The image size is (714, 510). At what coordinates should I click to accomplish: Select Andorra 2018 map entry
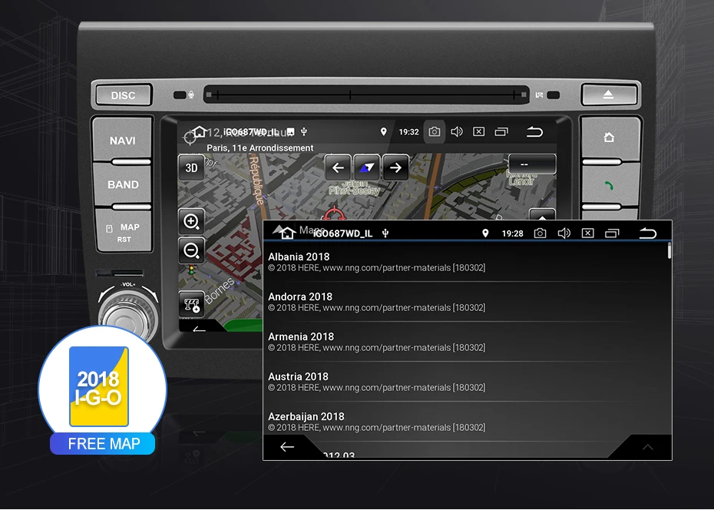point(465,302)
